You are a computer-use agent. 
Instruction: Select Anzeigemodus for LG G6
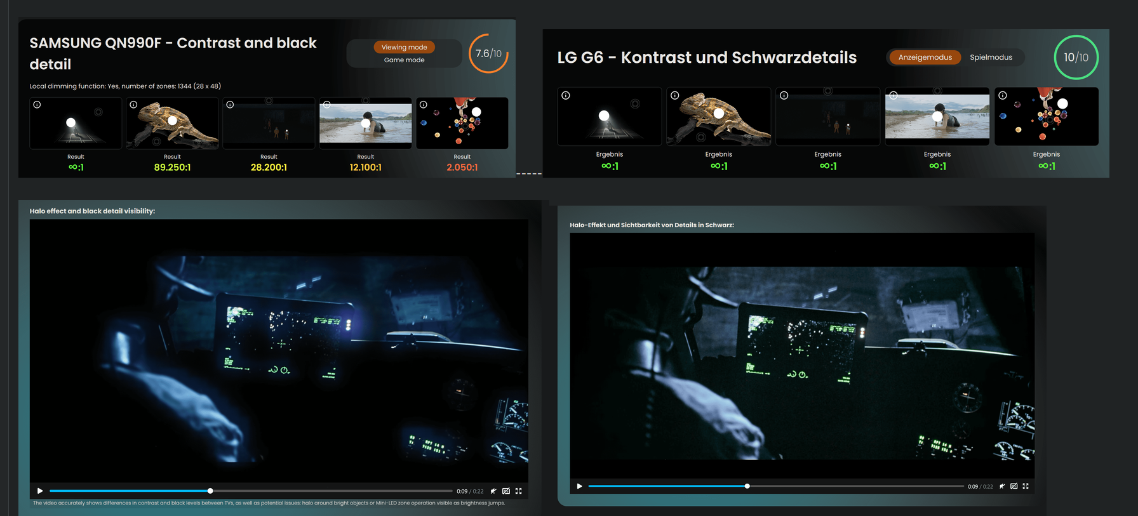pyautogui.click(x=925, y=57)
